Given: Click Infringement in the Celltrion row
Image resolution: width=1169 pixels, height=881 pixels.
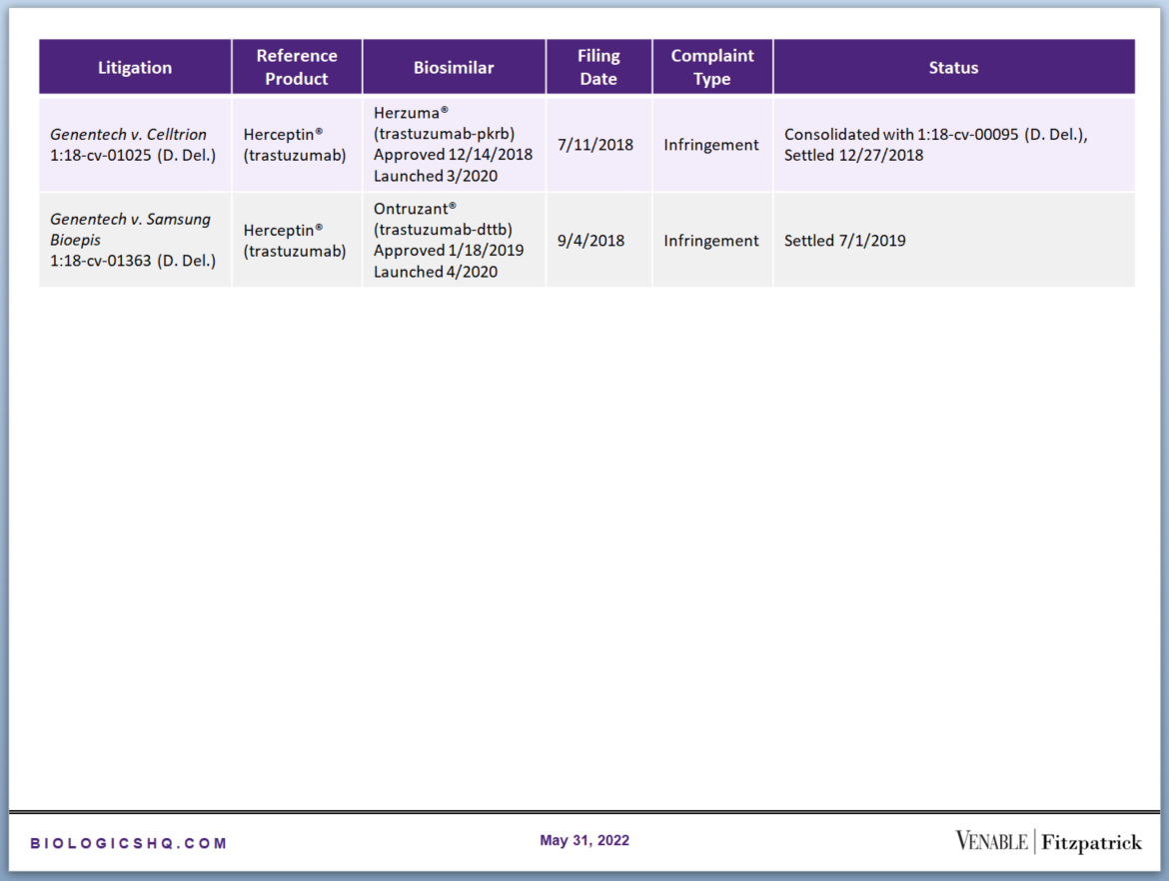Looking at the screenshot, I should [x=711, y=145].
